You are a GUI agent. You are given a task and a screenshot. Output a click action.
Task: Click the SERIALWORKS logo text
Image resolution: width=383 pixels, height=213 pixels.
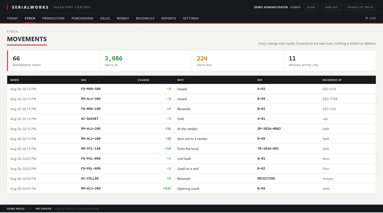[x=30, y=7]
